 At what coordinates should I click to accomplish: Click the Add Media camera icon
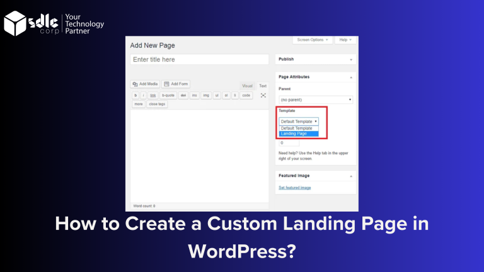(x=135, y=84)
